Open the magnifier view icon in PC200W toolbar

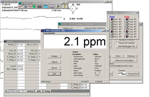52,7
